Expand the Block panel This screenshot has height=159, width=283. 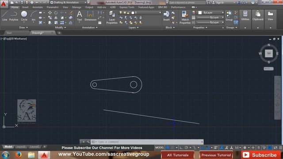point(170,27)
